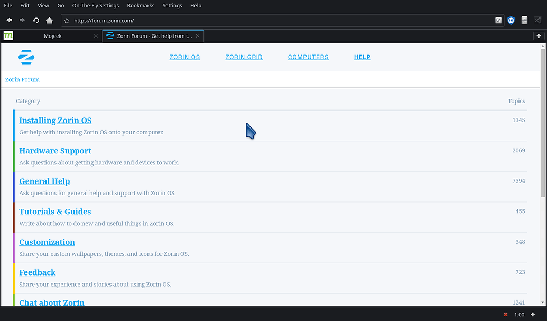
Task: Go to the browser home page
Action: (48, 20)
